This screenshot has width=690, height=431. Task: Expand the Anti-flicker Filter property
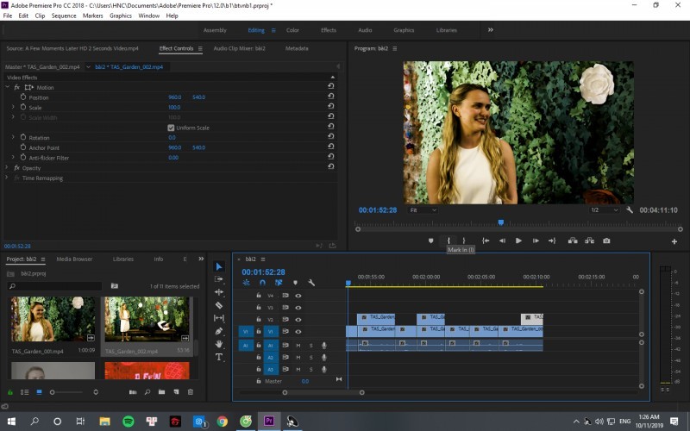tap(13, 157)
